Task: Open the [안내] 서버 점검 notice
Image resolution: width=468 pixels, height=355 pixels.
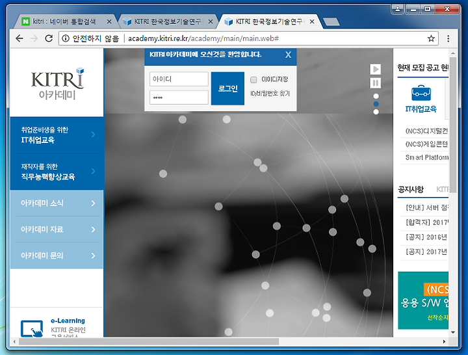Action: pyautogui.click(x=427, y=207)
